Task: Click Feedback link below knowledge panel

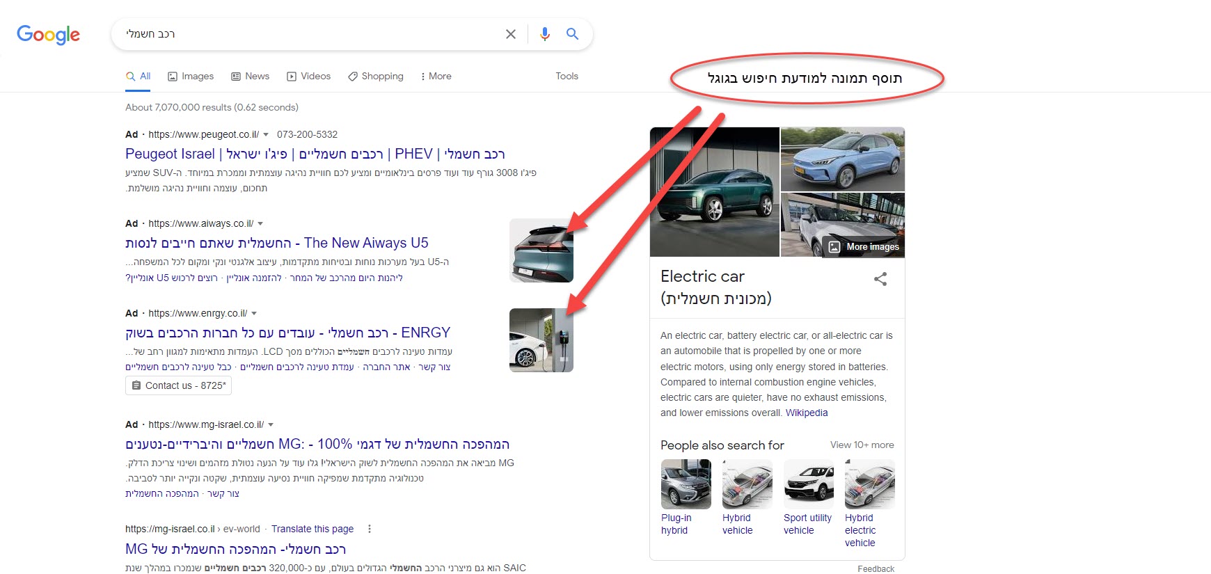Action: click(x=876, y=569)
